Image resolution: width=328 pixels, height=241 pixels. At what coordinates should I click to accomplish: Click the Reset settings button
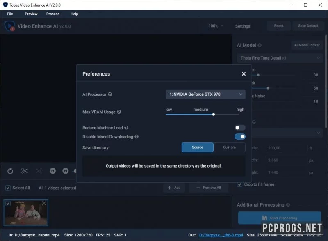coord(279,26)
